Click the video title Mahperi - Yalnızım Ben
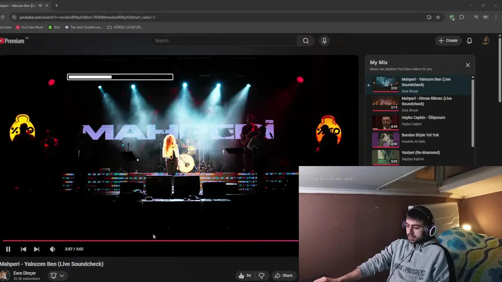This screenshot has width=502, height=282. click(x=52, y=264)
